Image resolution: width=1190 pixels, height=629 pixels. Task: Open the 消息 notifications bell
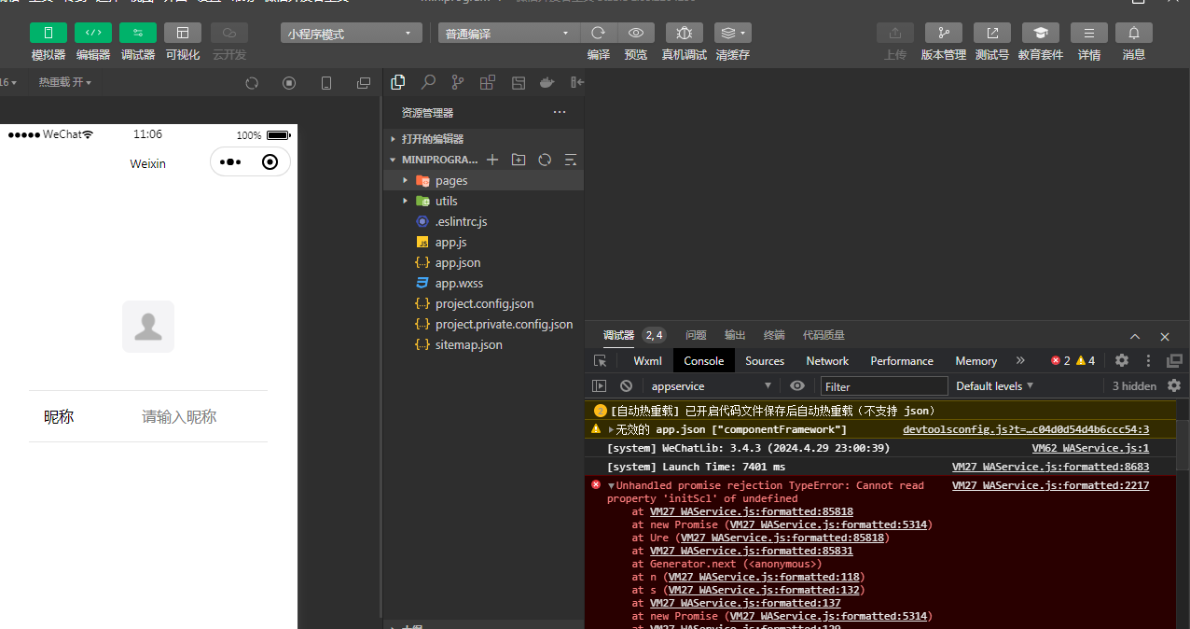tap(1134, 34)
